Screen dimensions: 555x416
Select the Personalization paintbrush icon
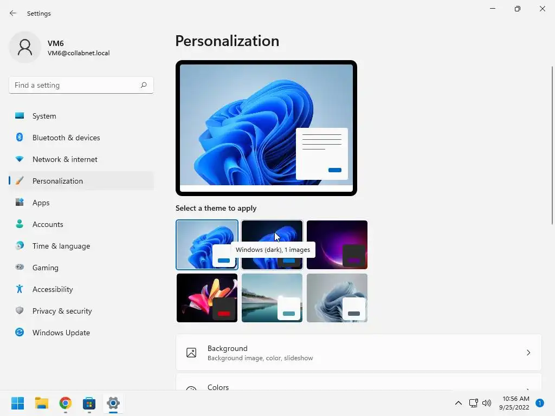point(20,181)
